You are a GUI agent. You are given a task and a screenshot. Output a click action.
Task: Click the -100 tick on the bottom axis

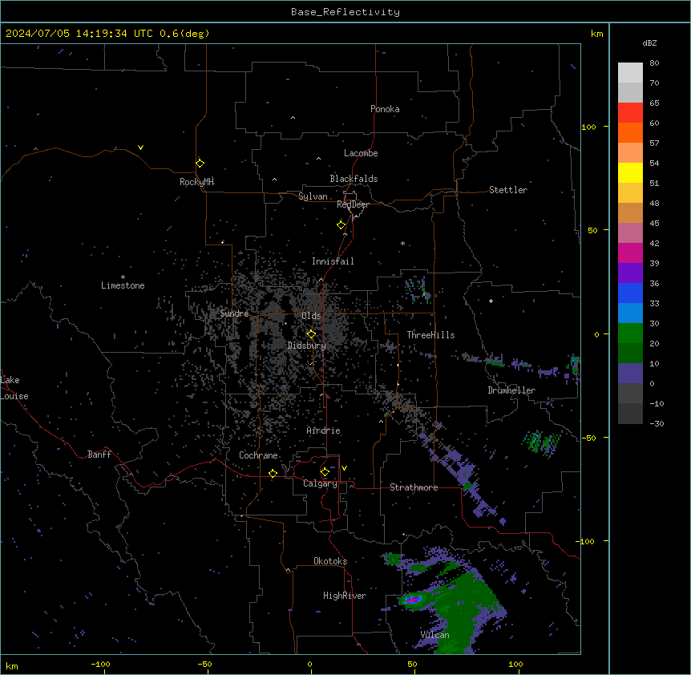pyautogui.click(x=100, y=664)
